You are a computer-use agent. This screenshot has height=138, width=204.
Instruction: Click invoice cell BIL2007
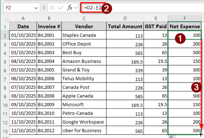(x=49, y=87)
